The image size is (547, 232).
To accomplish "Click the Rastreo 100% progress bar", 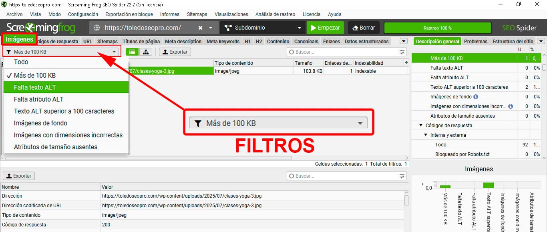I will click(437, 28).
